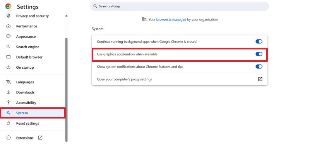Click the Accessibility person icon
This screenshot has width=329, height=144.
coord(9,102)
